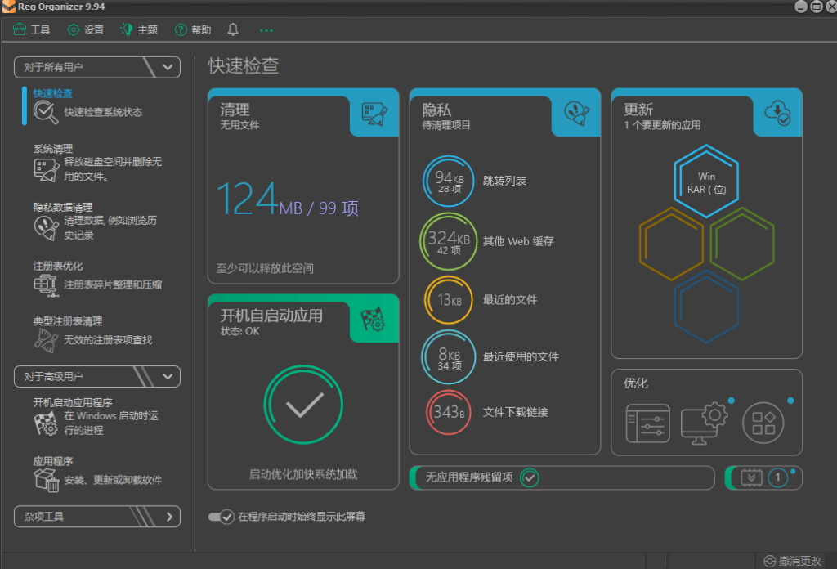Click the 其他 Web 缓存 label
This screenshot has width=837, height=569.
click(x=518, y=241)
